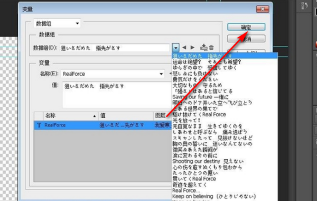
Task: Click the next data set arrow
Action: [x=192, y=48]
